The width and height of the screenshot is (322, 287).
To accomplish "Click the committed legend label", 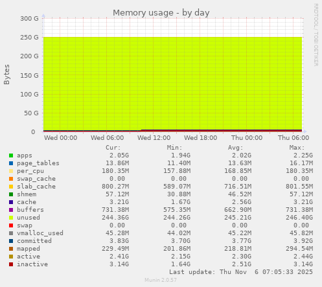I will [34, 241].
